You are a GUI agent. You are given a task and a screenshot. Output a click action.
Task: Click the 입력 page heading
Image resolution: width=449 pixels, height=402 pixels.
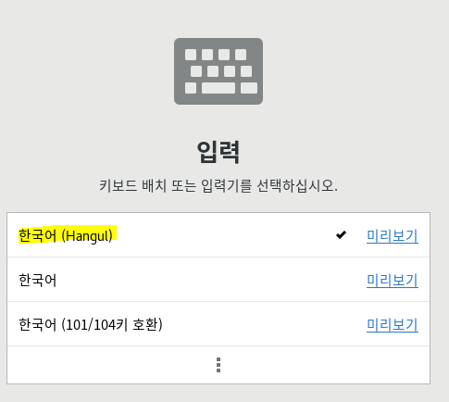[x=218, y=152]
